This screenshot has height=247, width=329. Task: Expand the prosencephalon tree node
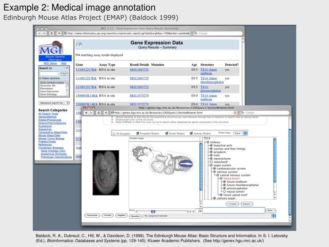pyautogui.click(x=225, y=188)
